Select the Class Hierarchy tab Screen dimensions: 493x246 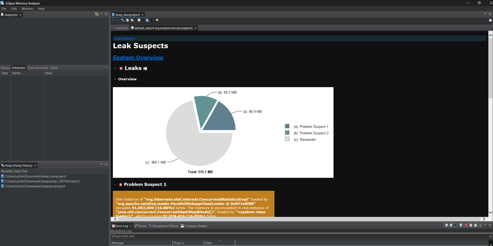click(x=38, y=68)
